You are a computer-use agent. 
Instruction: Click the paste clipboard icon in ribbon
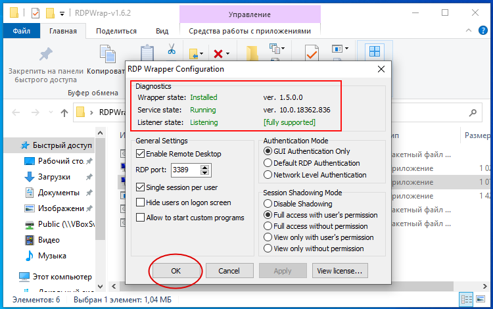coord(147,53)
